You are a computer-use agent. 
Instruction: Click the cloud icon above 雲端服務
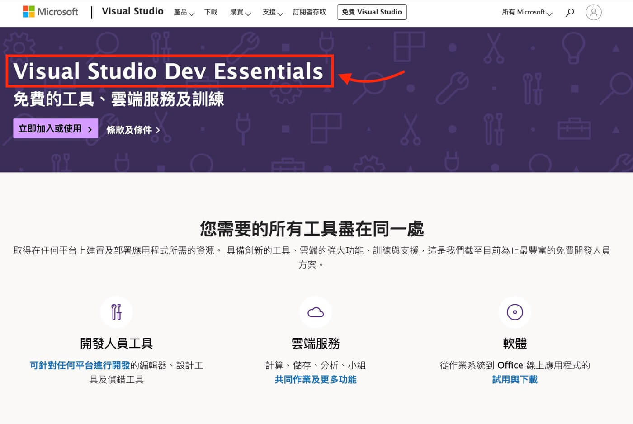point(316,312)
